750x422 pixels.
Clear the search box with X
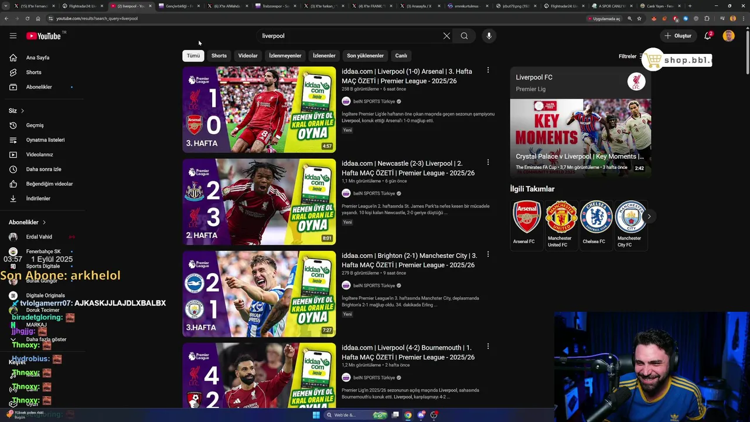click(x=446, y=36)
